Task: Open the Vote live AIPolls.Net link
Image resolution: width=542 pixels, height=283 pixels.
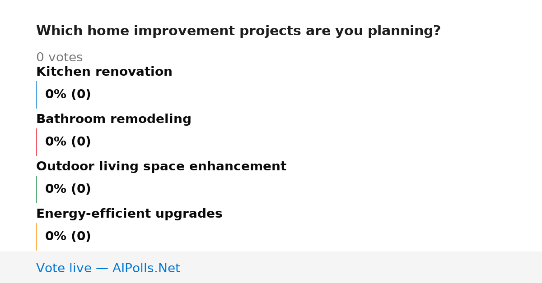Action: pyautogui.click(x=108, y=269)
